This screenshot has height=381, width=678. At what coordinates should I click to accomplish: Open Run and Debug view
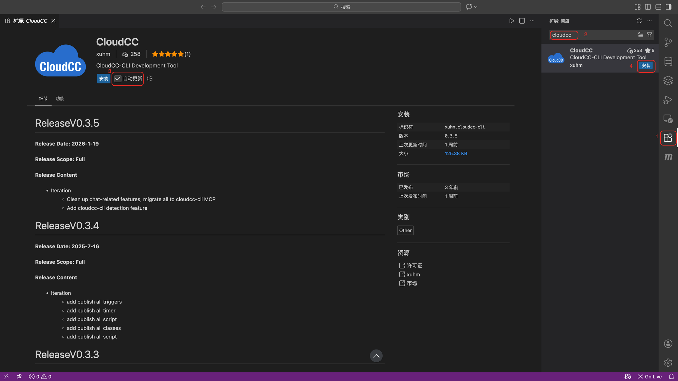click(x=668, y=100)
